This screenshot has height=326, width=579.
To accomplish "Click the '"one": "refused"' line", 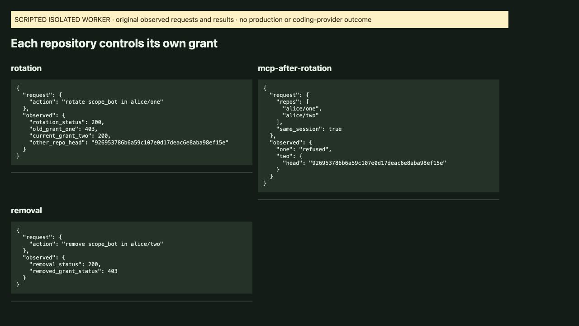I will 304,149.
